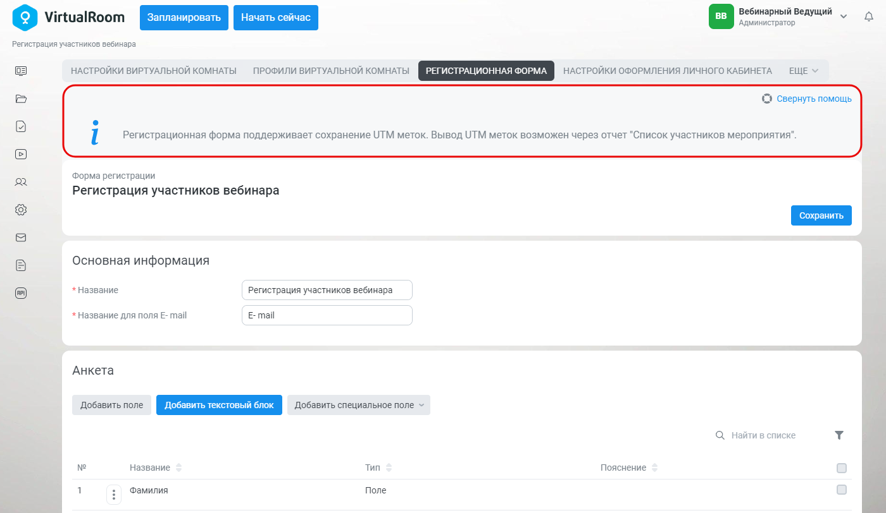Click the Сохранить button
Image resolution: width=886 pixels, height=513 pixels.
pos(821,215)
